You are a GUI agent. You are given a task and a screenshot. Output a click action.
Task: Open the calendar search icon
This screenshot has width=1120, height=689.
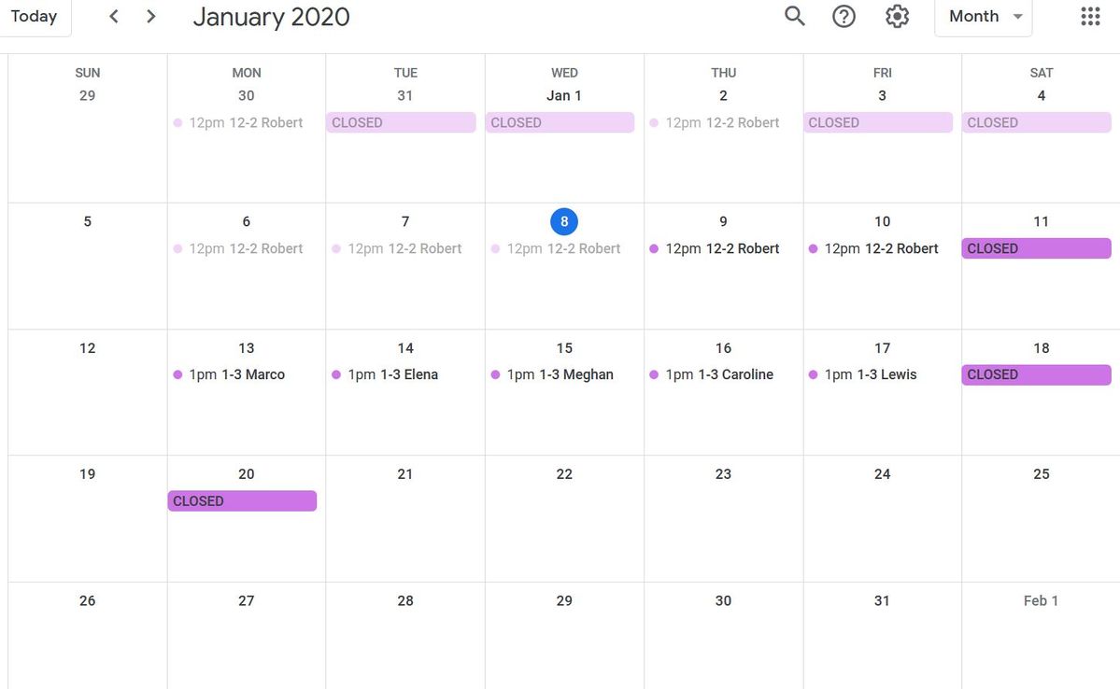click(794, 16)
